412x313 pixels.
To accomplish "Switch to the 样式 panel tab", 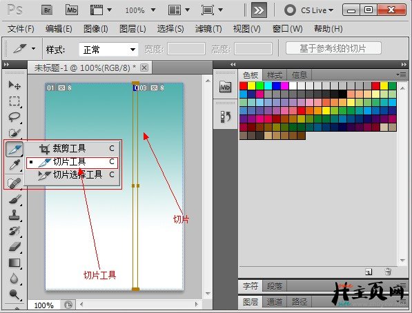I will point(275,75).
